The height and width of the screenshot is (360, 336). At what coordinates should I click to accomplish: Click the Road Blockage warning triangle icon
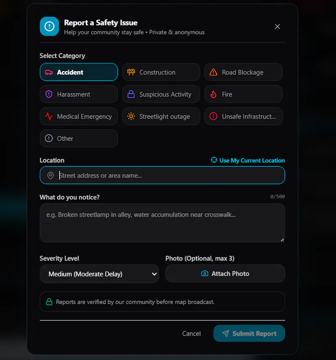(213, 72)
